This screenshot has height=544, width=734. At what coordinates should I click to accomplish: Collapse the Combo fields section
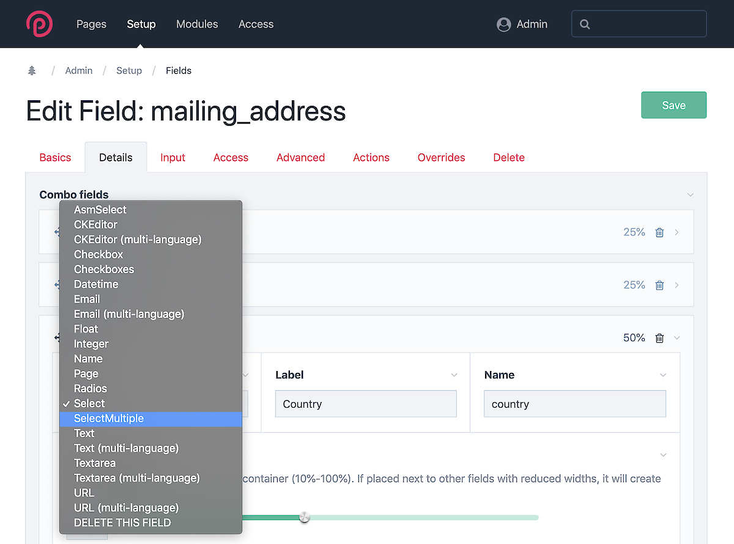pyautogui.click(x=690, y=195)
